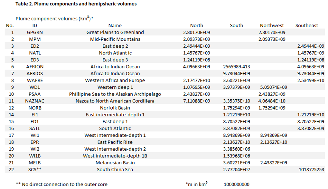Screen dimensions: 328x189
Task: Select the Melanesian Basin name cell
Action: tap(115, 163)
